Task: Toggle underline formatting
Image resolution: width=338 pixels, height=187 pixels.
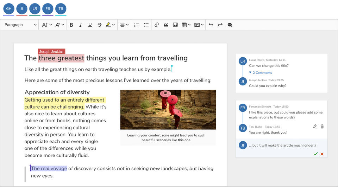Action: [90, 25]
